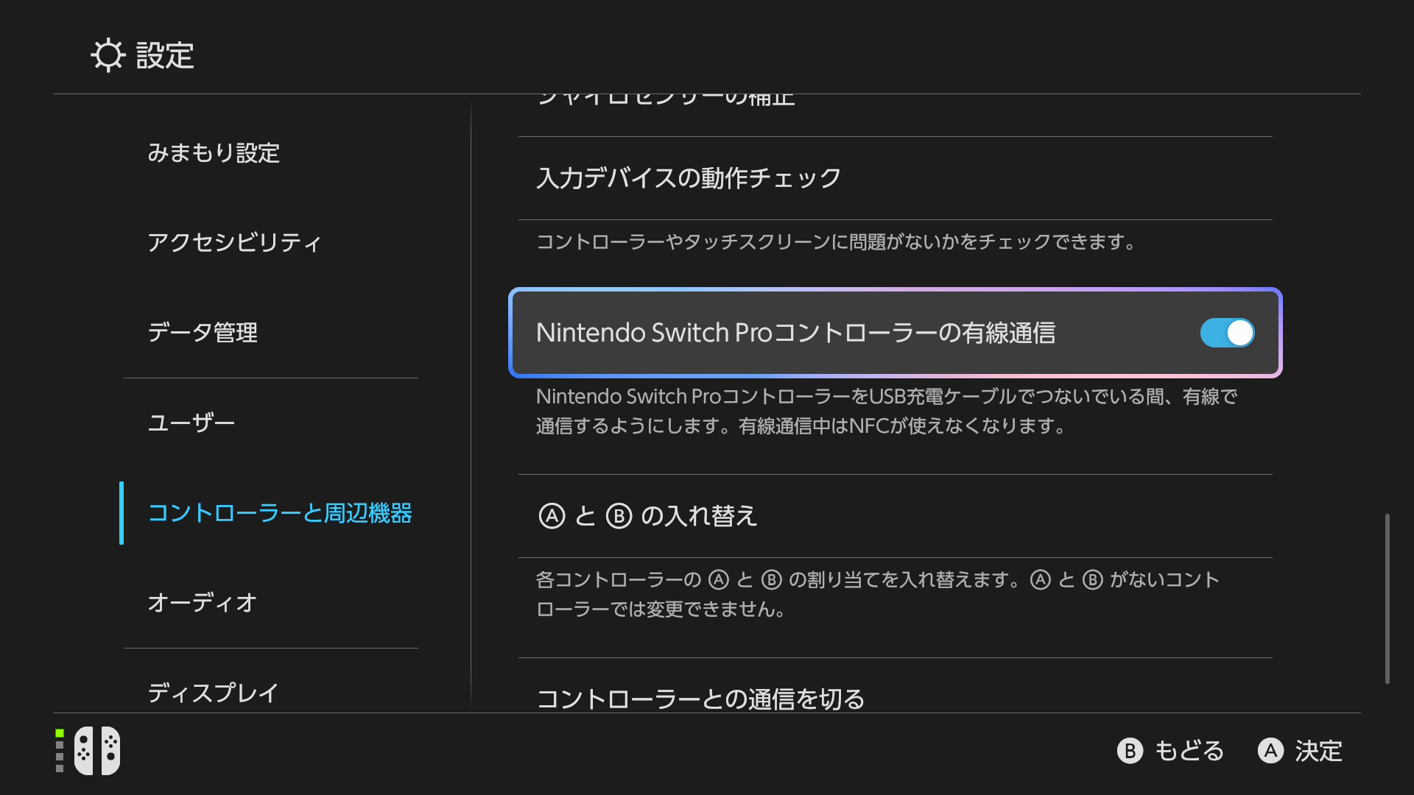Click the right-side vertical scrollbar
1414x795 pixels.
(1387, 598)
